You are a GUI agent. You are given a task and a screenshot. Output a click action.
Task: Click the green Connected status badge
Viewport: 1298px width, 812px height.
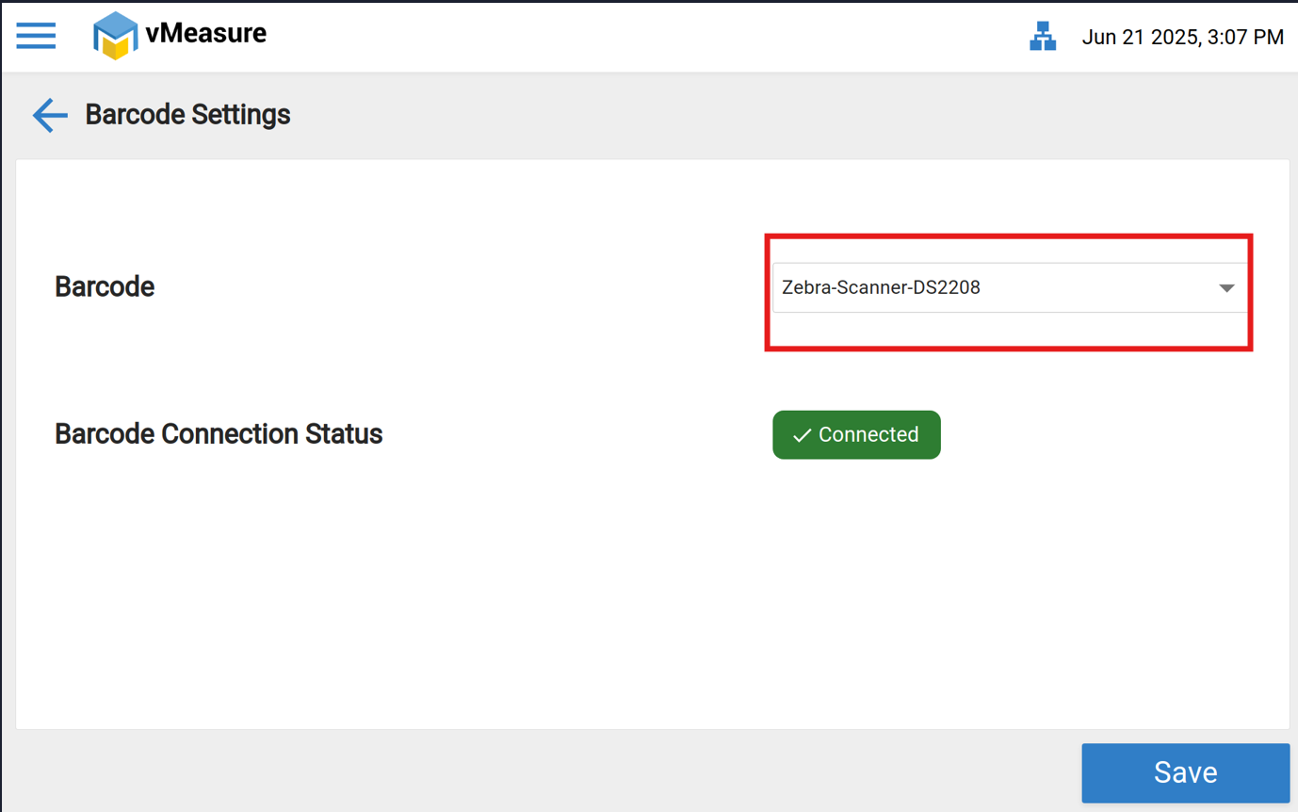point(856,435)
